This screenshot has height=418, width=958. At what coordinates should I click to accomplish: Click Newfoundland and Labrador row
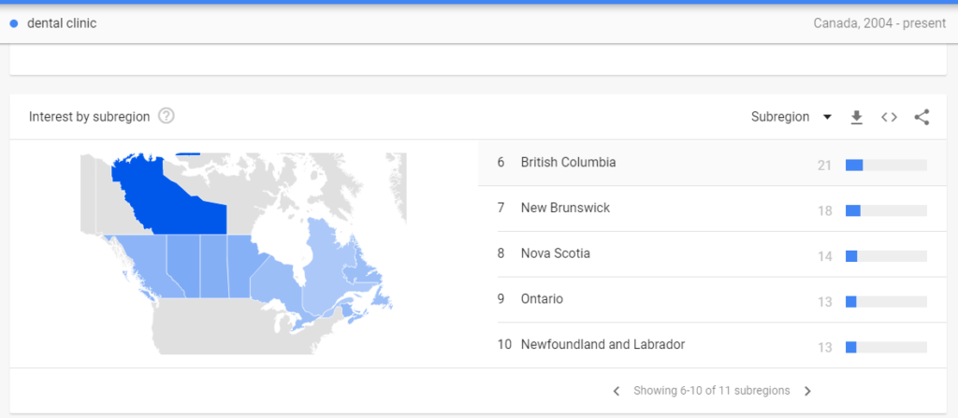coord(602,345)
